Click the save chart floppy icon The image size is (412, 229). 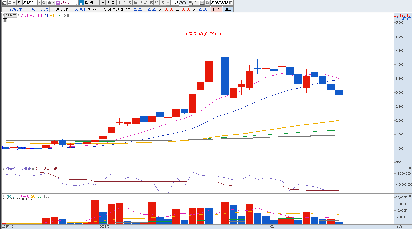[202, 3]
